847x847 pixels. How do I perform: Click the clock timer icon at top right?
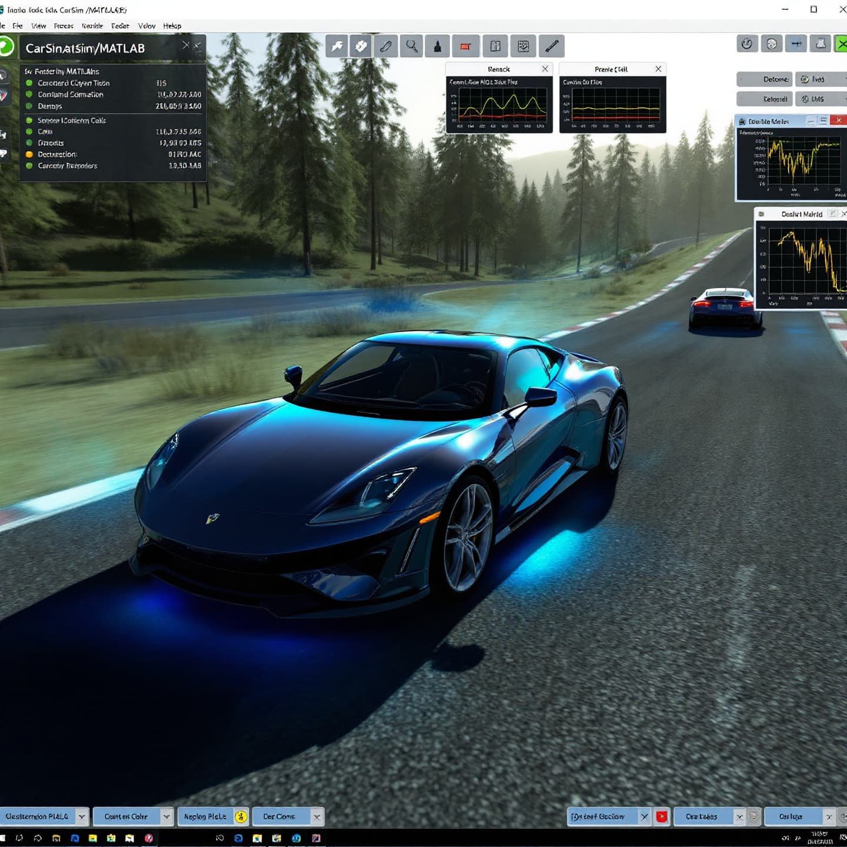(747, 44)
